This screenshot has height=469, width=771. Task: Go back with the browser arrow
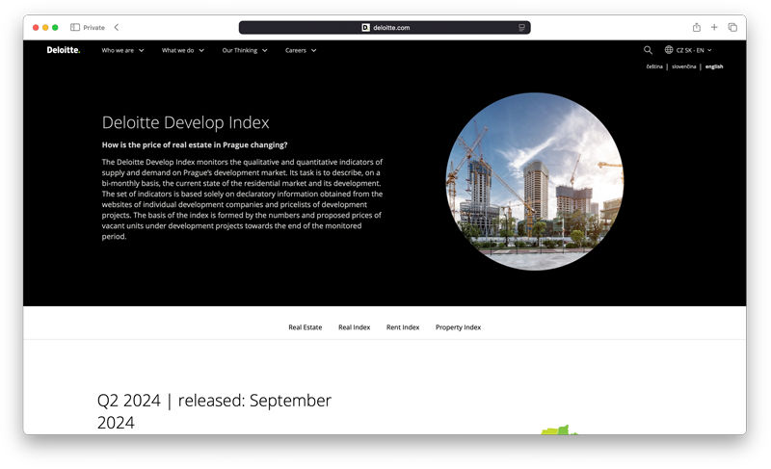(117, 28)
